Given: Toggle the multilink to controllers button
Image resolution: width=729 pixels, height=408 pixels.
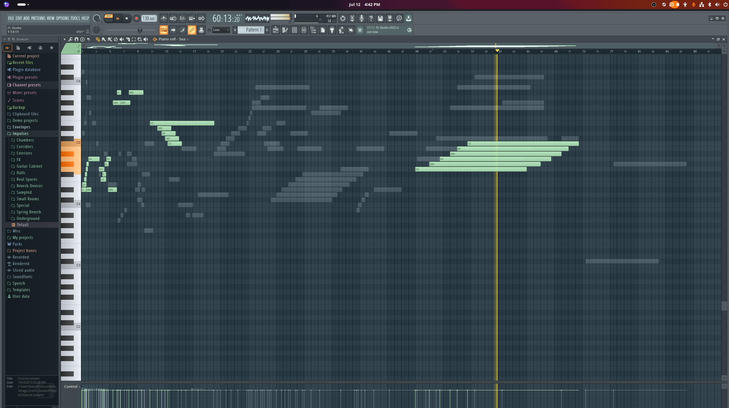Looking at the screenshot, I should coord(192,30).
